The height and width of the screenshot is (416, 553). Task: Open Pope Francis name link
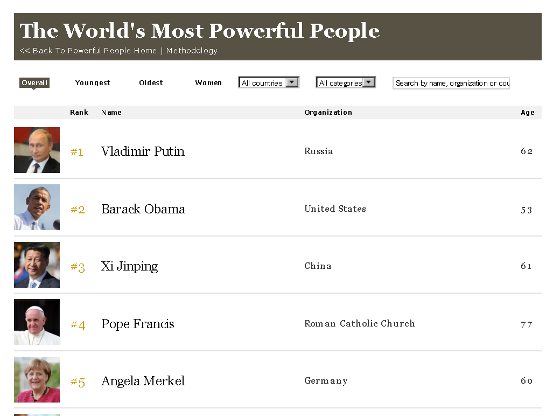click(138, 324)
